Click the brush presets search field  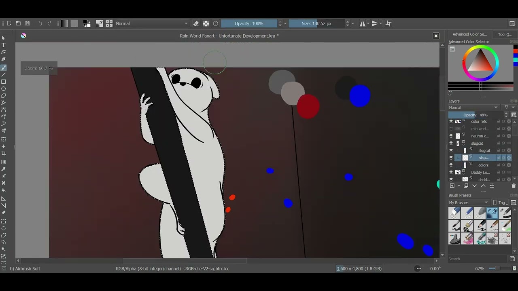pyautogui.click(x=478, y=259)
